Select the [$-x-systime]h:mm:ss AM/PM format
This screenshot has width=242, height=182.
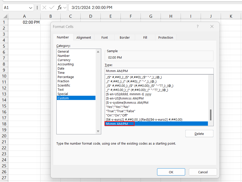coord(157,103)
